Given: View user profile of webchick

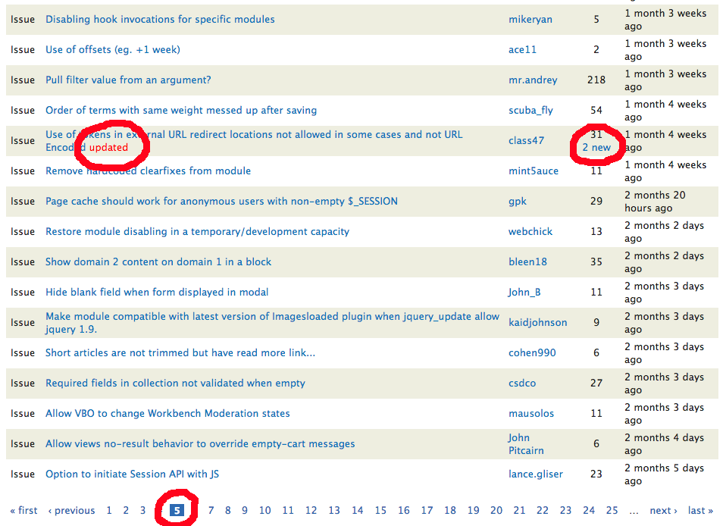Looking at the screenshot, I should (530, 231).
